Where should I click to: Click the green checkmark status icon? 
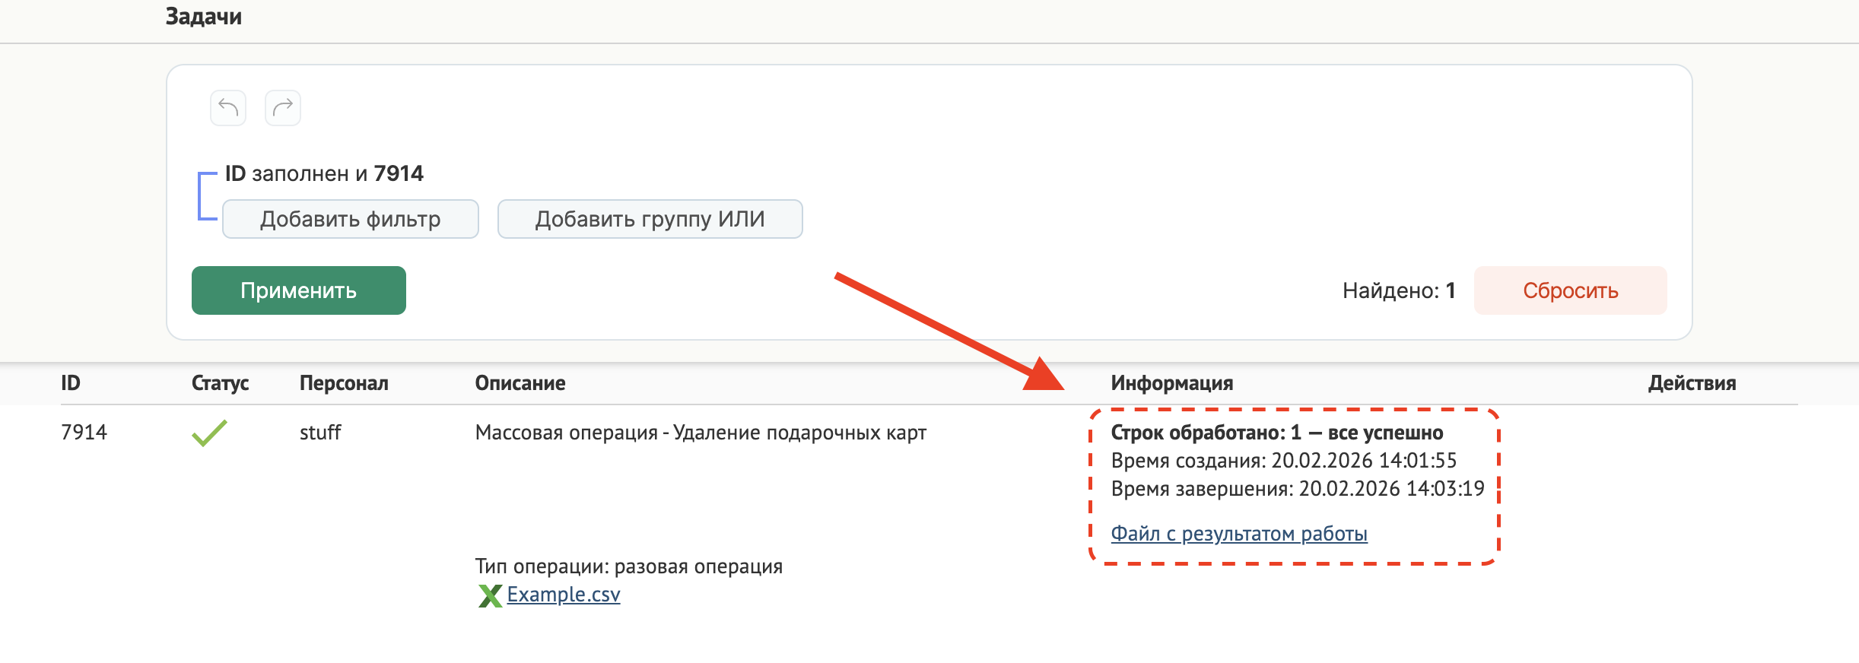click(x=209, y=433)
